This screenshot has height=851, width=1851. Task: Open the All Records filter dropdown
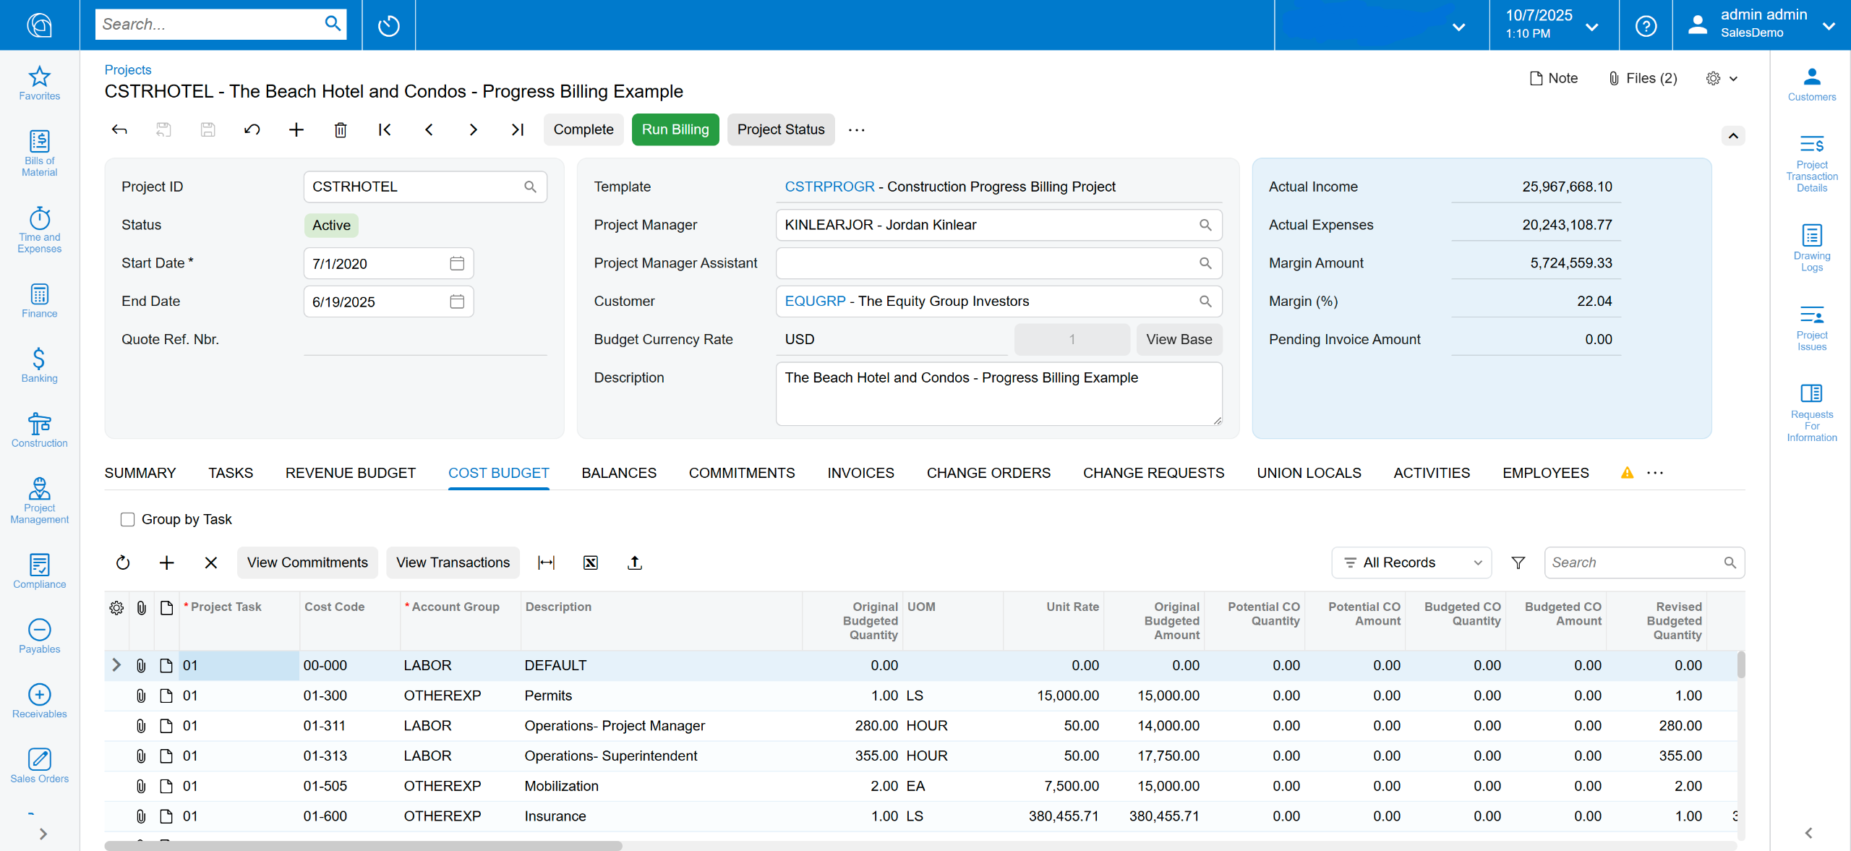pos(1411,563)
